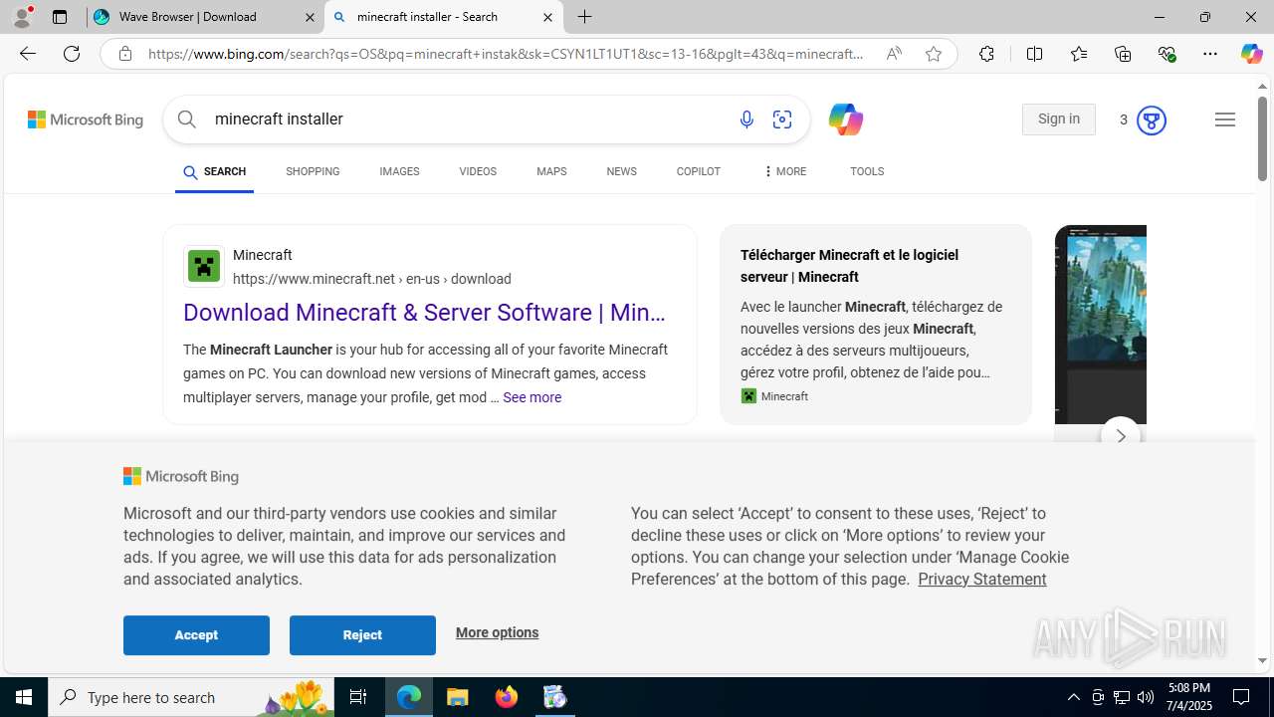Click the Microsoft Bing logo
The height and width of the screenshot is (717, 1274).
[86, 119]
